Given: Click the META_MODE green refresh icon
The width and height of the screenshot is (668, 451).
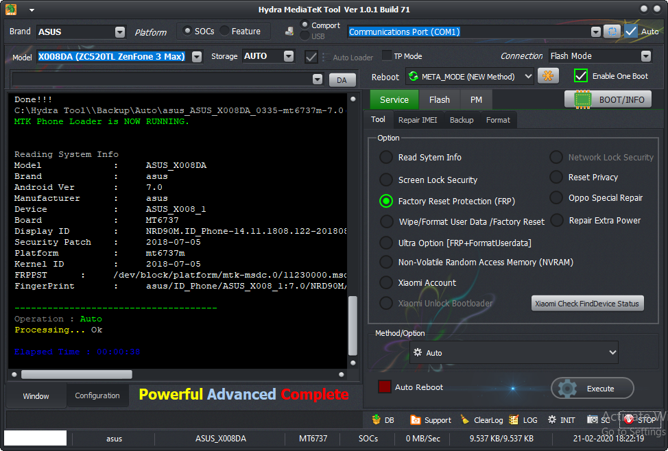Looking at the screenshot, I should pos(414,76).
